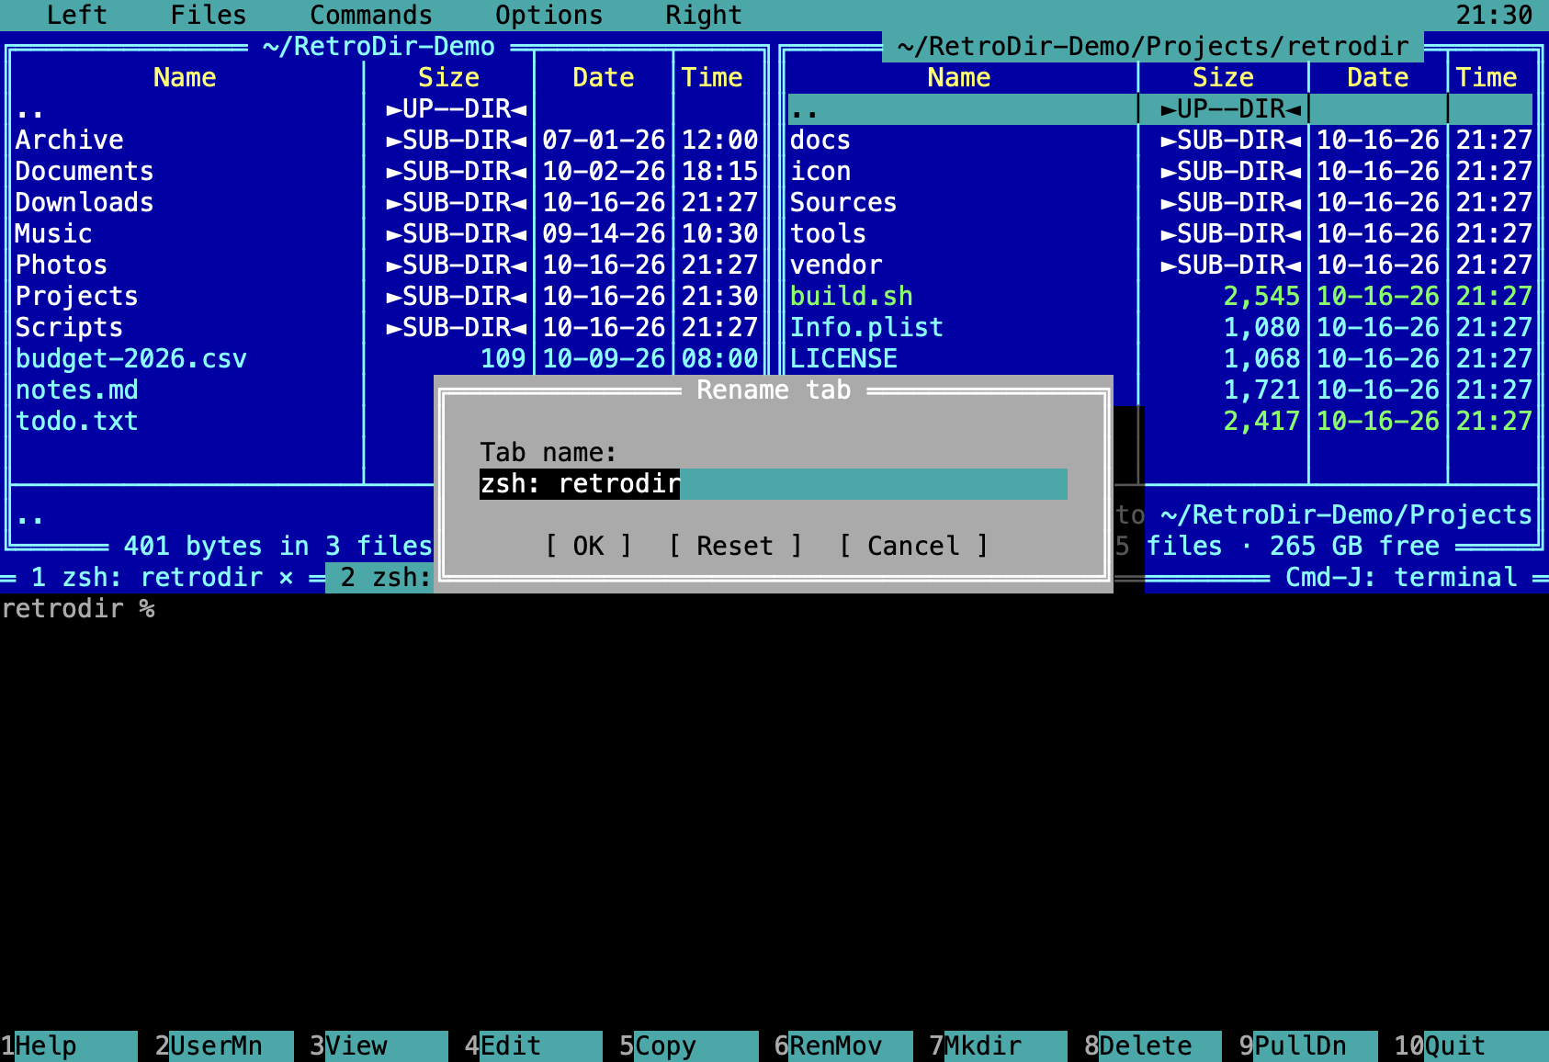This screenshot has width=1549, height=1062.
Task: Click the 6RenMov function key
Action: tap(843, 1046)
